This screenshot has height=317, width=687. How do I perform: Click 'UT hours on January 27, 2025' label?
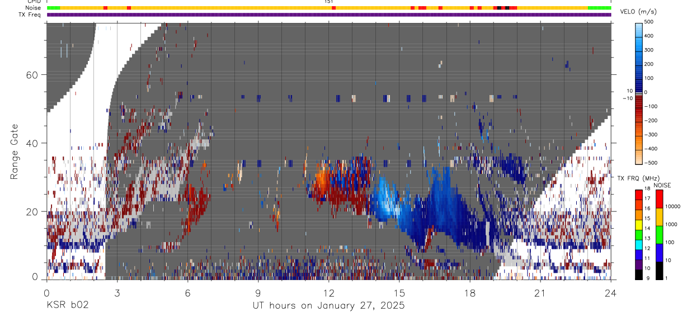pyautogui.click(x=328, y=305)
